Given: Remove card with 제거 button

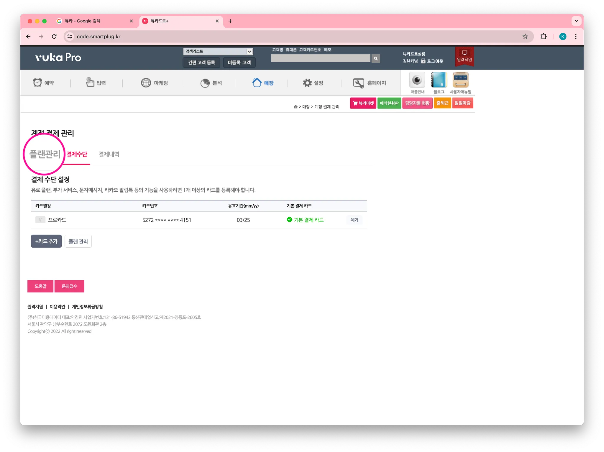Looking at the screenshot, I should 354,220.
